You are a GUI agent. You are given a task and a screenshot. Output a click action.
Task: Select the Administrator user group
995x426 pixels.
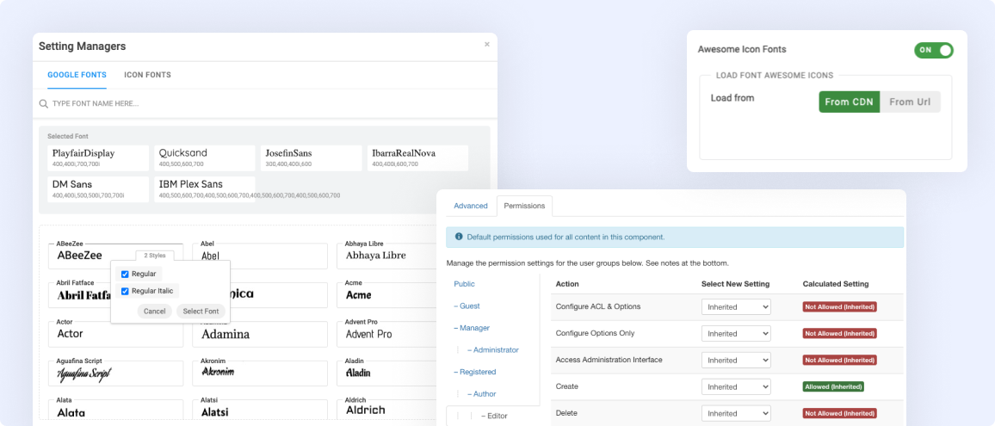[x=493, y=349]
